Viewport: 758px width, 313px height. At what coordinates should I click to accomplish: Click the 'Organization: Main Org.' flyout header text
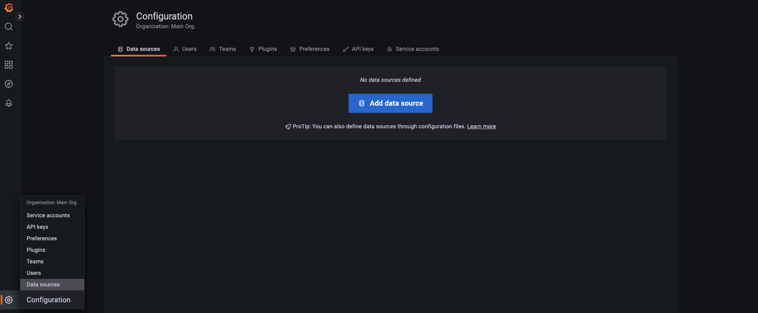[x=52, y=203]
